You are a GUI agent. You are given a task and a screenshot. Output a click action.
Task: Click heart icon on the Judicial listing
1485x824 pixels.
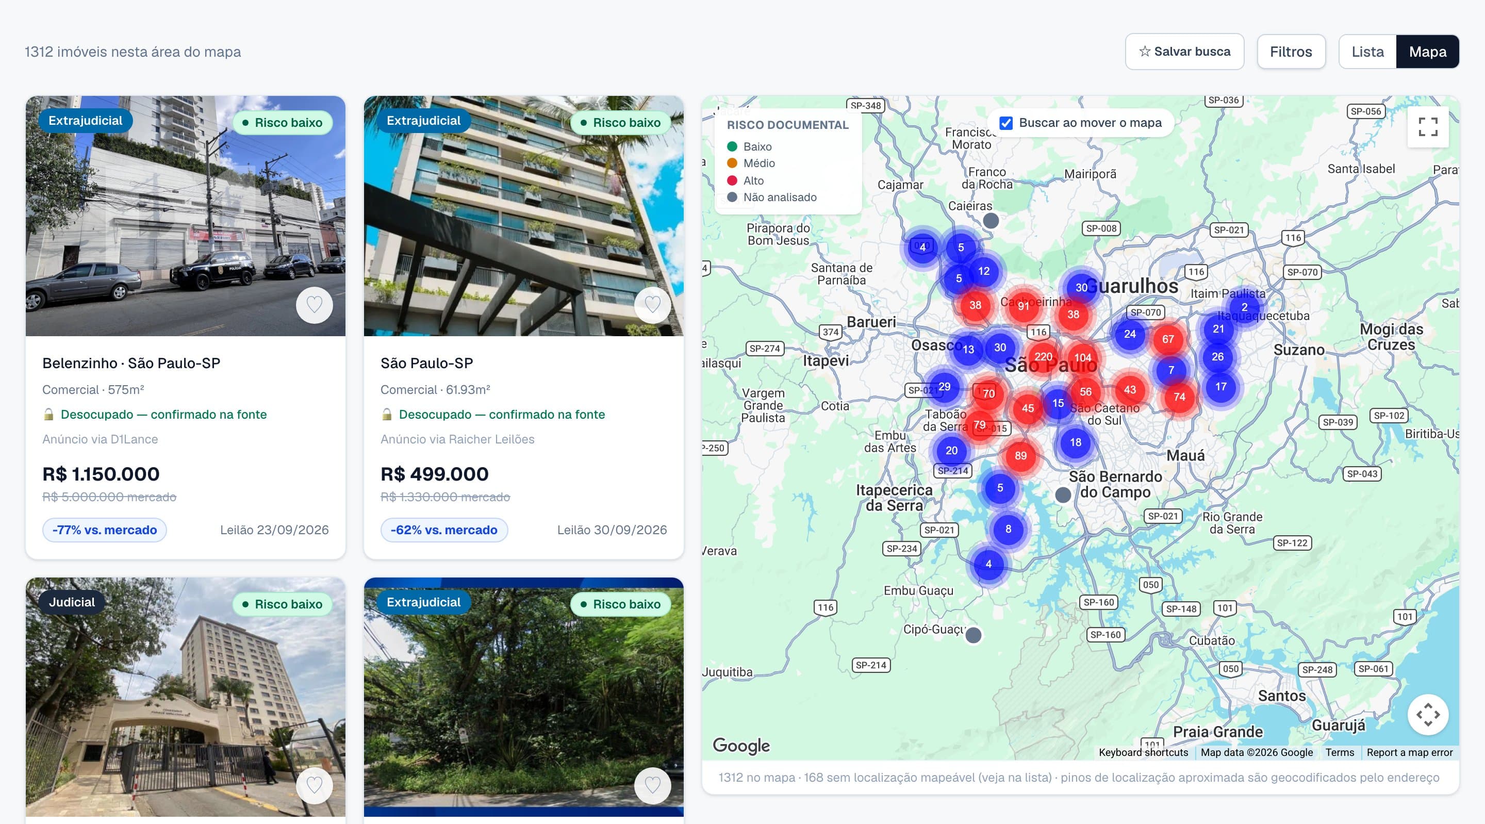coord(314,785)
